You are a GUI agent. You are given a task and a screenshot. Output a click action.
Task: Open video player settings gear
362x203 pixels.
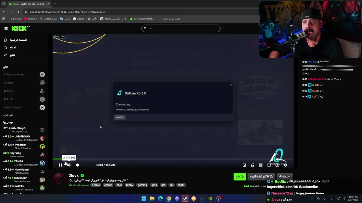point(286,165)
